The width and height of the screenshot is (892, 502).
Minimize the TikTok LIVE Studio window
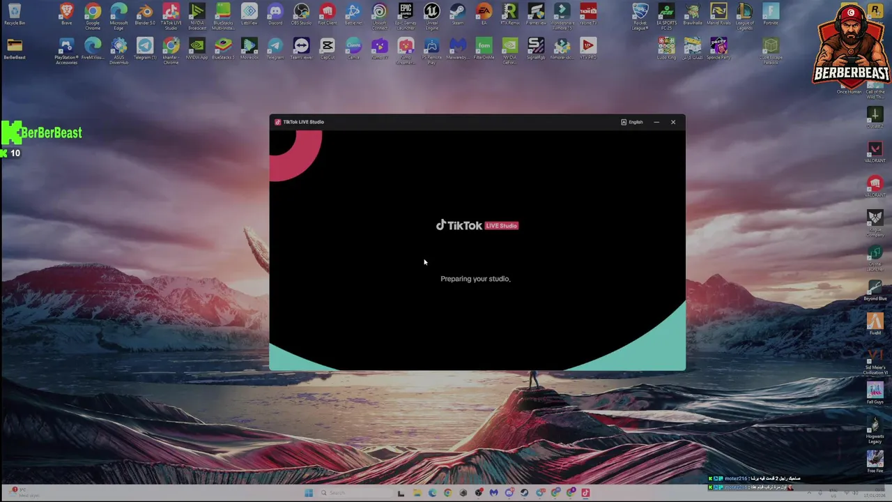click(656, 122)
